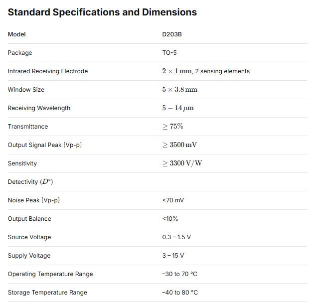
Task: Select the Output Balance label
Action: point(29,219)
